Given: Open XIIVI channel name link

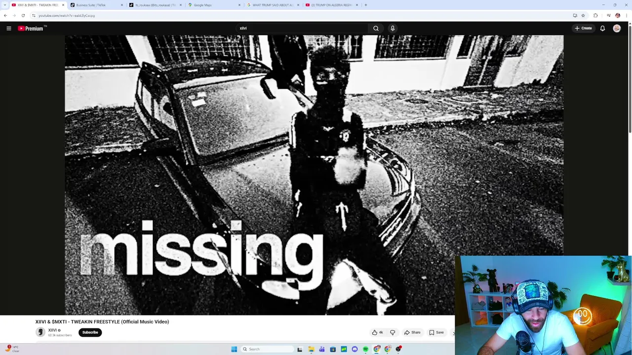Looking at the screenshot, I should (x=52, y=330).
